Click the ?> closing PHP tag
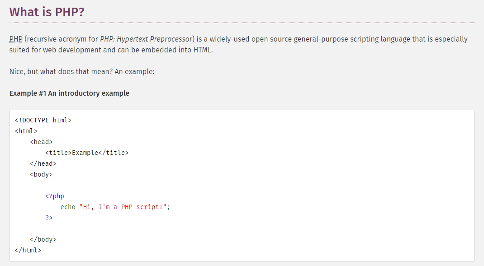The width and height of the screenshot is (484, 266). click(49, 217)
